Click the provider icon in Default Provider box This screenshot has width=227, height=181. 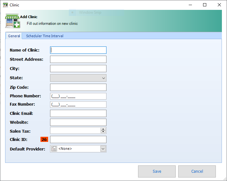click(x=54, y=149)
